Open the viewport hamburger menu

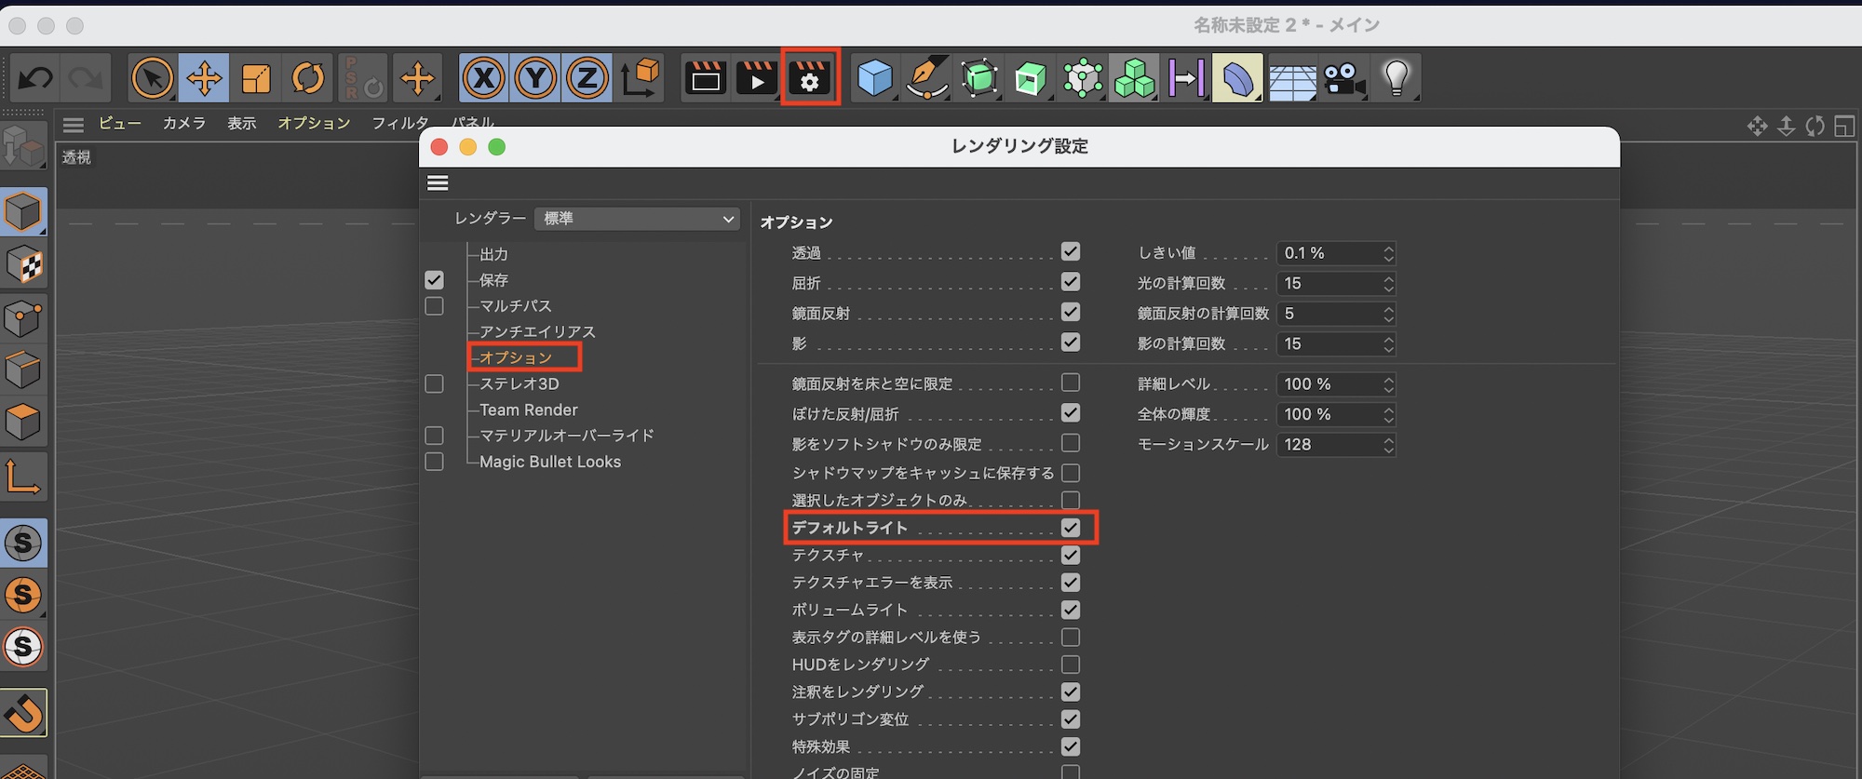pyautogui.click(x=74, y=124)
